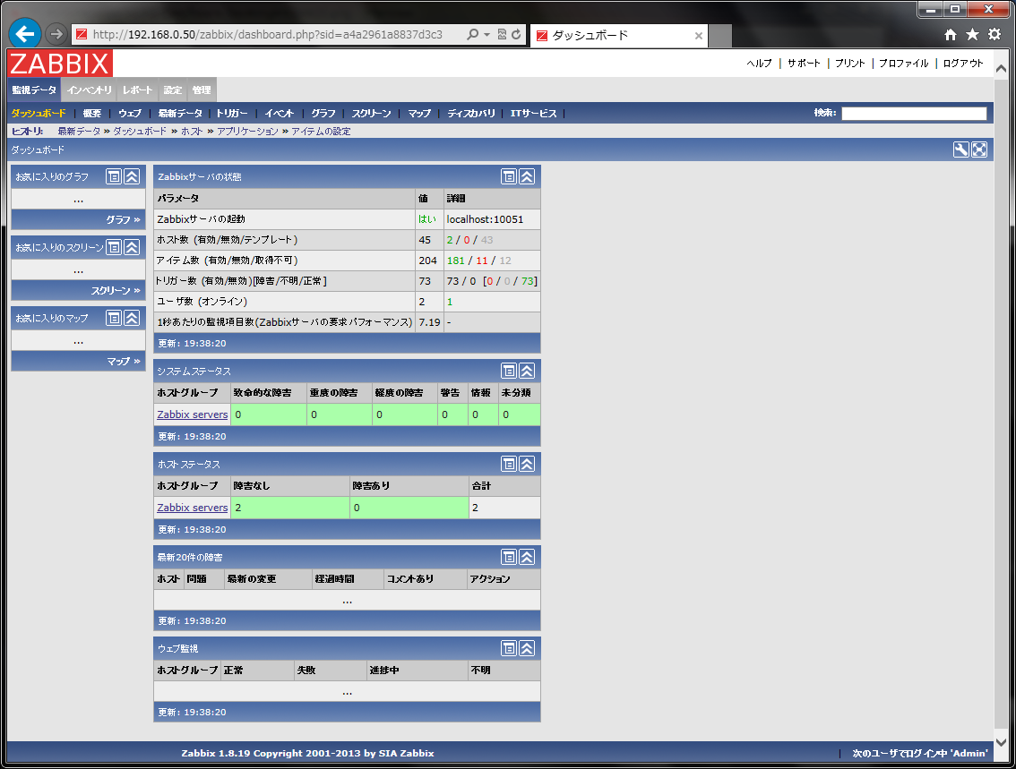Image resolution: width=1016 pixels, height=769 pixels.
Task: Click the dashboard configuration wrench icon
Action: coord(961,150)
